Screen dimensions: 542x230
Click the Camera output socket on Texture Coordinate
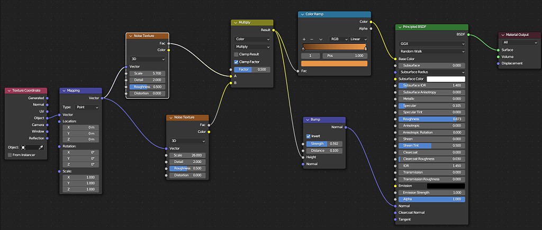47,124
